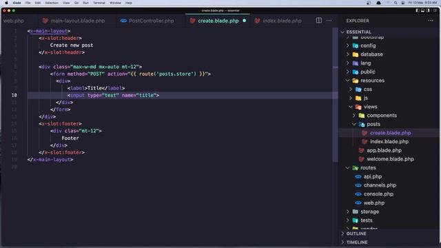This screenshot has width=441, height=248.
Task: Open web.php under the routes folder
Action: tap(389, 203)
